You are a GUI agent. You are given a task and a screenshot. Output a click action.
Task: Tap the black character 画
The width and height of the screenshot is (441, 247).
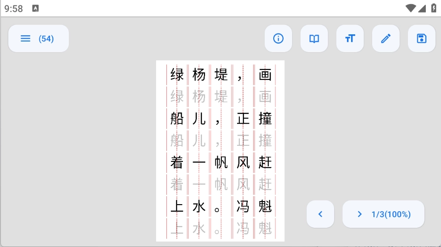265,74
